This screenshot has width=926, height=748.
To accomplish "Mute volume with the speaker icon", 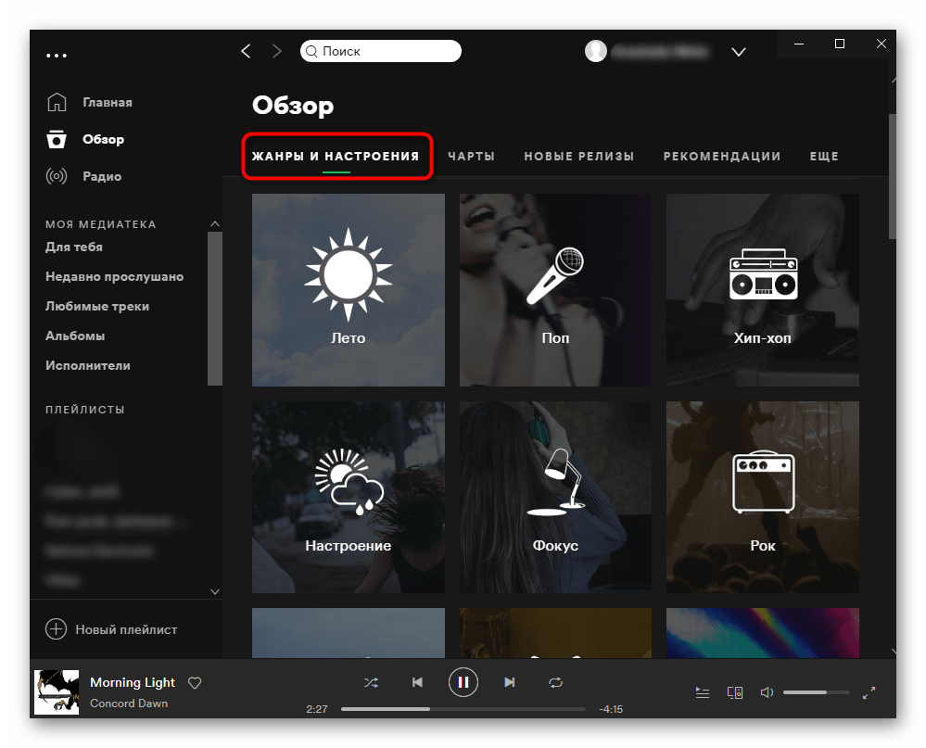I will point(767,692).
